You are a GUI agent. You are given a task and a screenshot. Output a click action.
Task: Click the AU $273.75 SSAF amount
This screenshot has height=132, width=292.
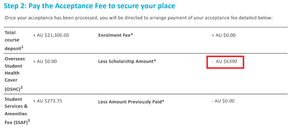(47, 101)
